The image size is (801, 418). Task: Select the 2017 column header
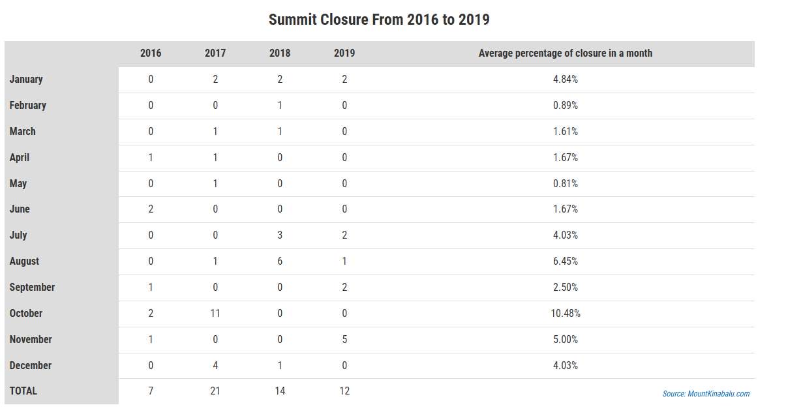pos(215,53)
